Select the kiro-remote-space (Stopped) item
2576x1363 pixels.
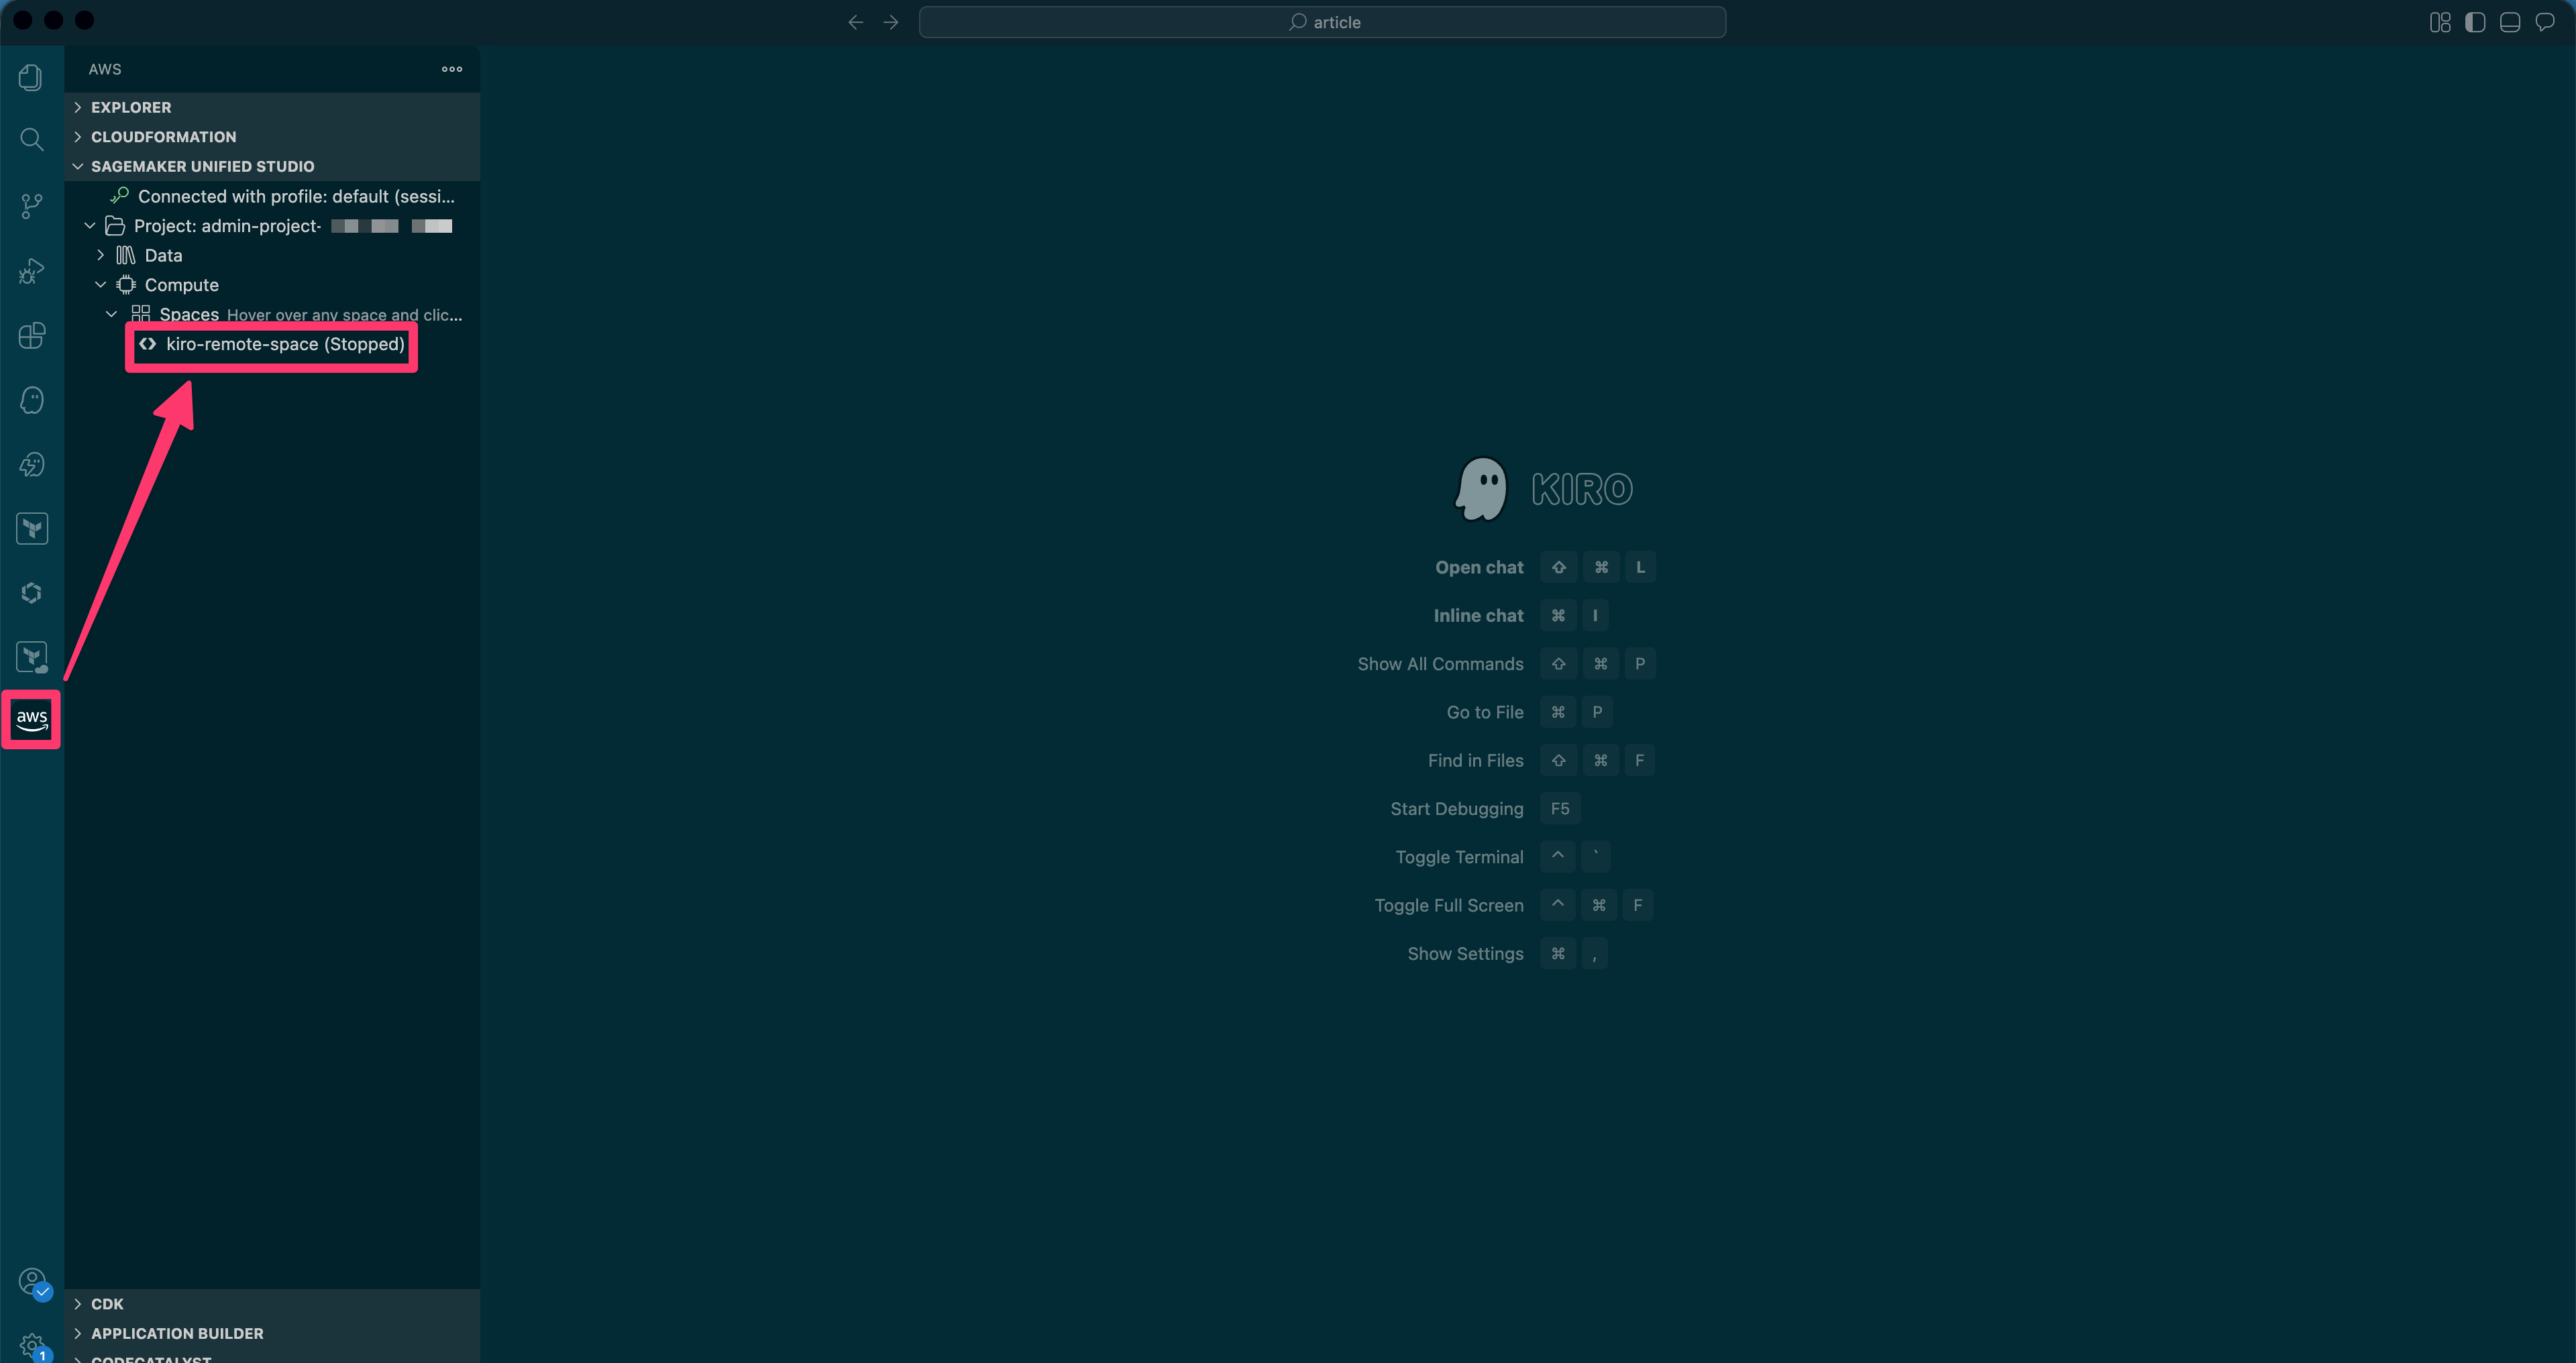pyautogui.click(x=272, y=344)
